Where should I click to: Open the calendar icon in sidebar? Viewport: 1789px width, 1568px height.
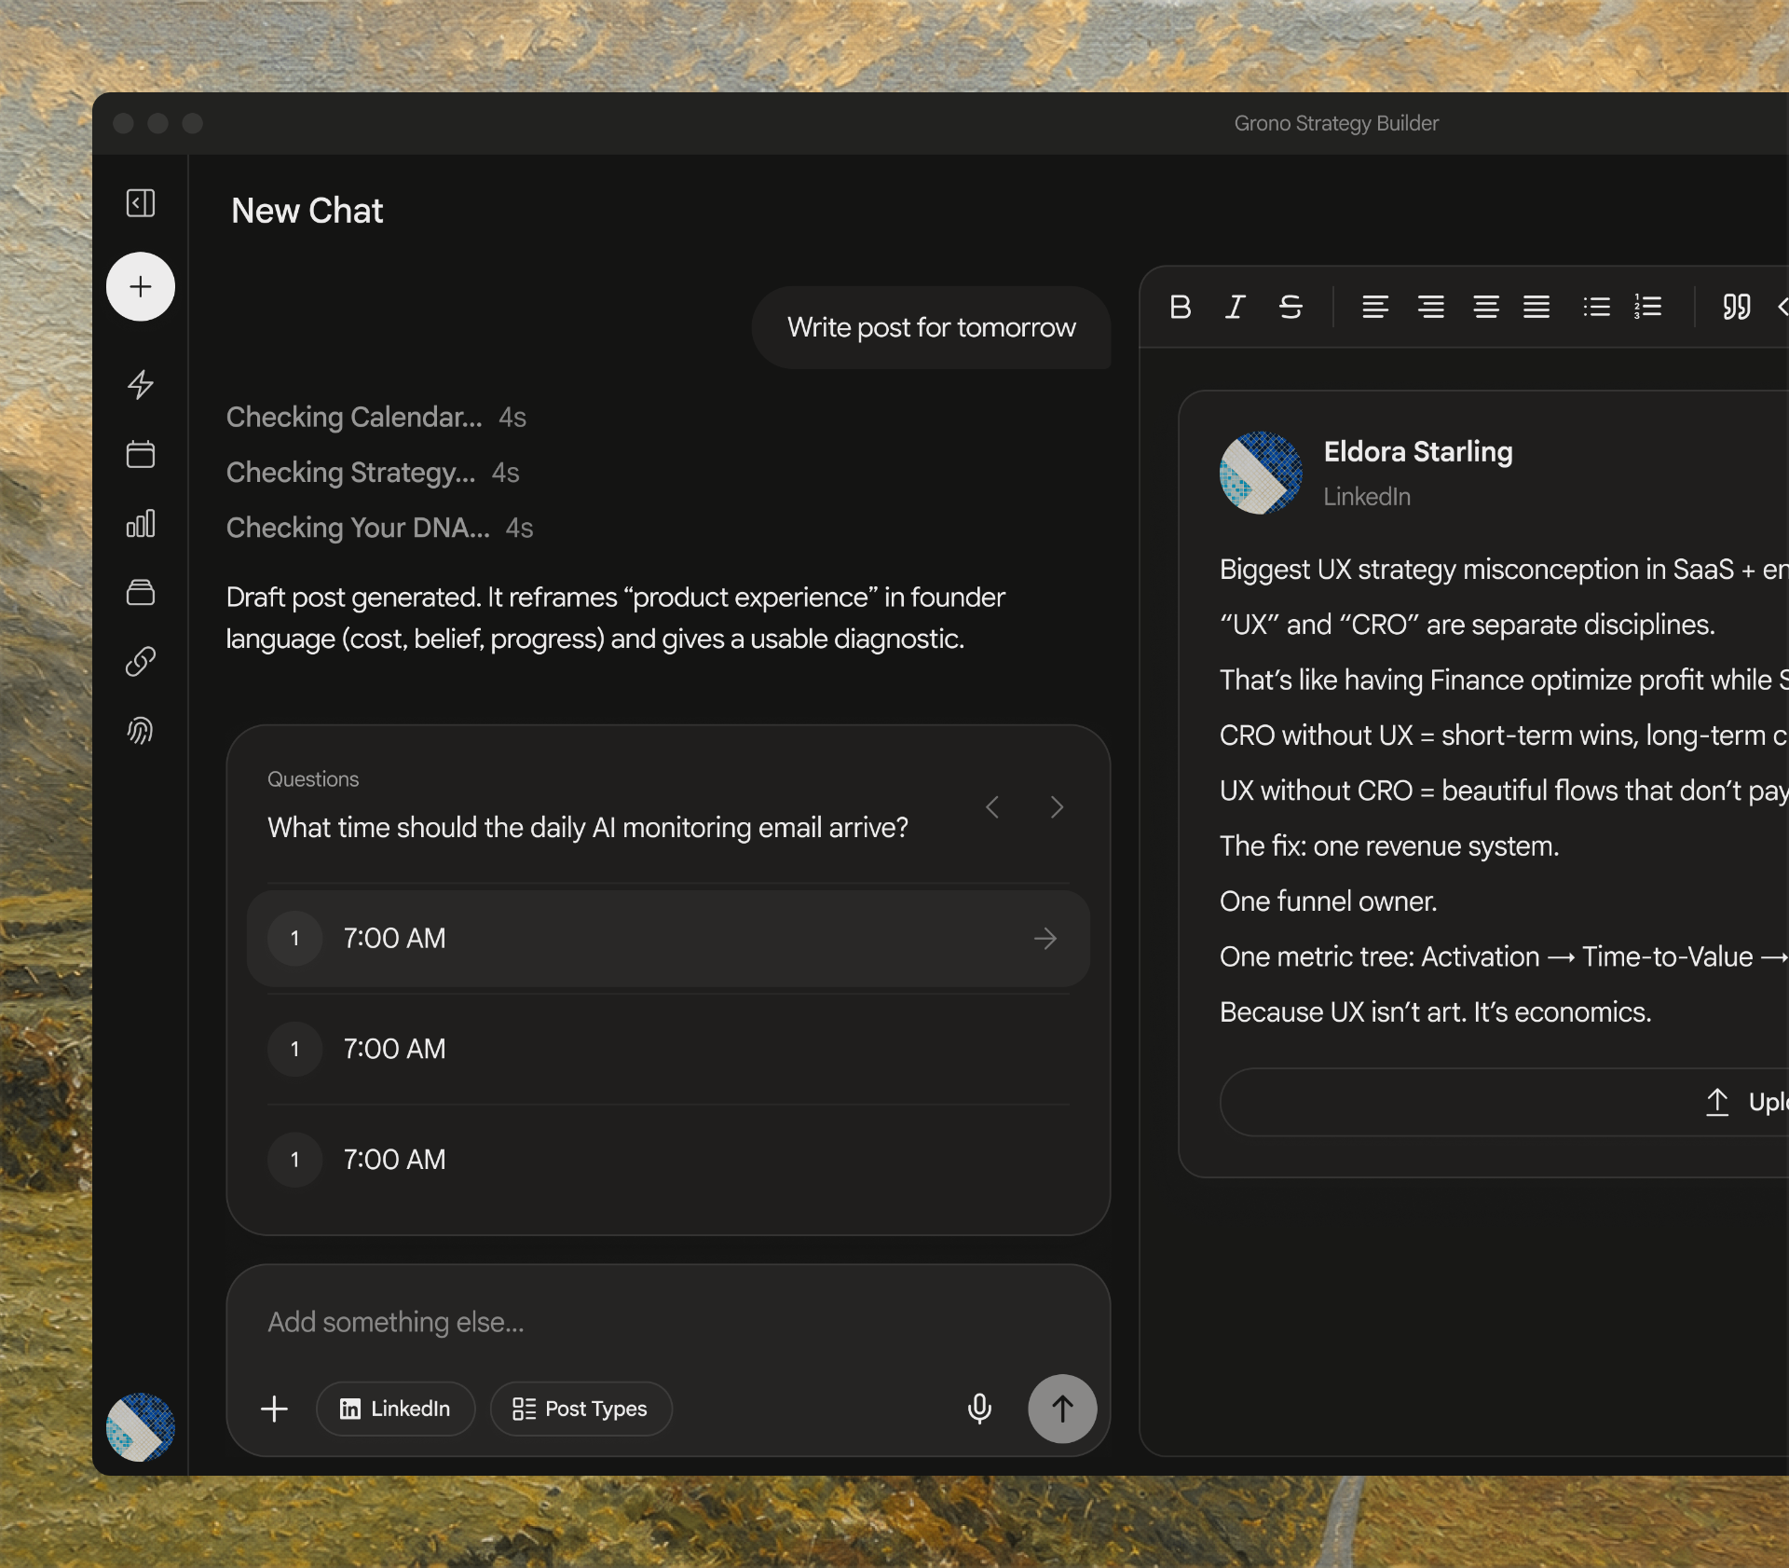[141, 454]
